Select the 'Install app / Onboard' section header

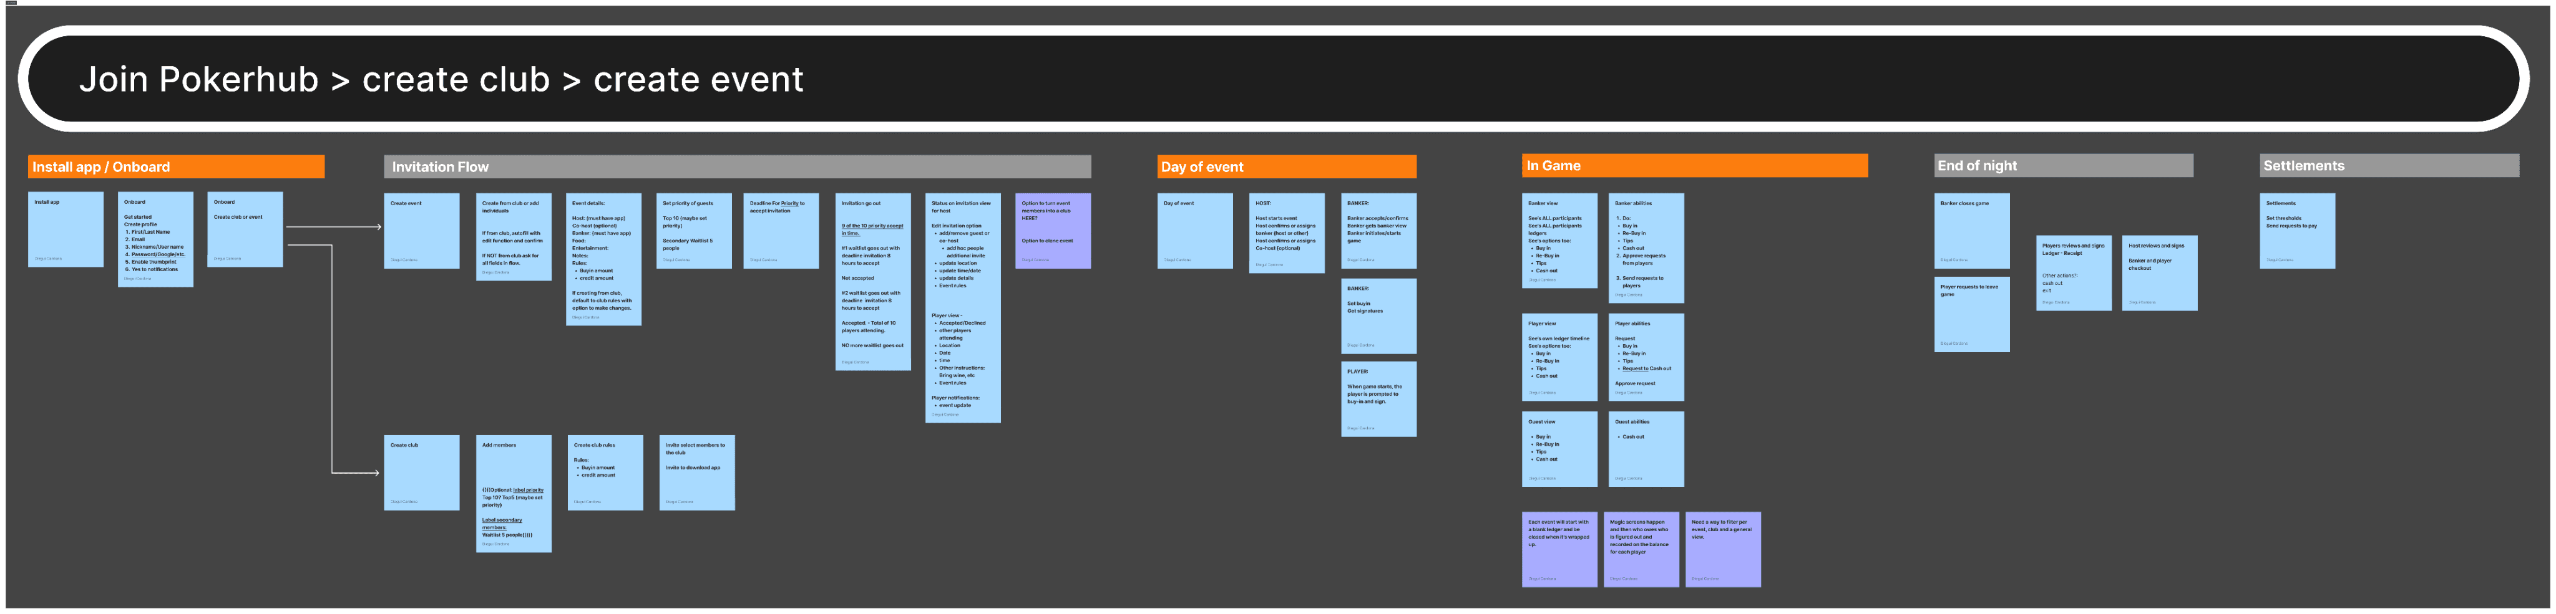(175, 166)
